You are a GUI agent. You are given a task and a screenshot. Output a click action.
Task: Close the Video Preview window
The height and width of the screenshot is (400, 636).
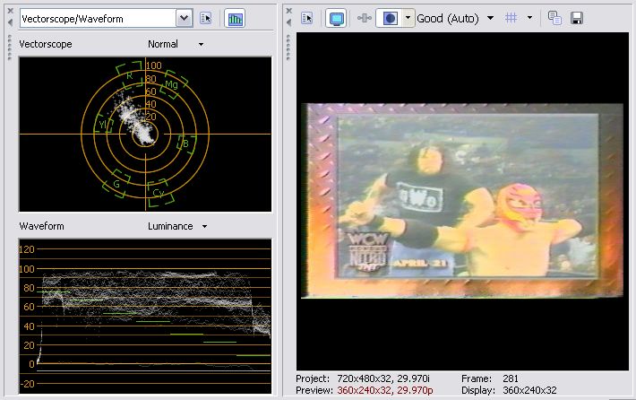click(x=288, y=11)
